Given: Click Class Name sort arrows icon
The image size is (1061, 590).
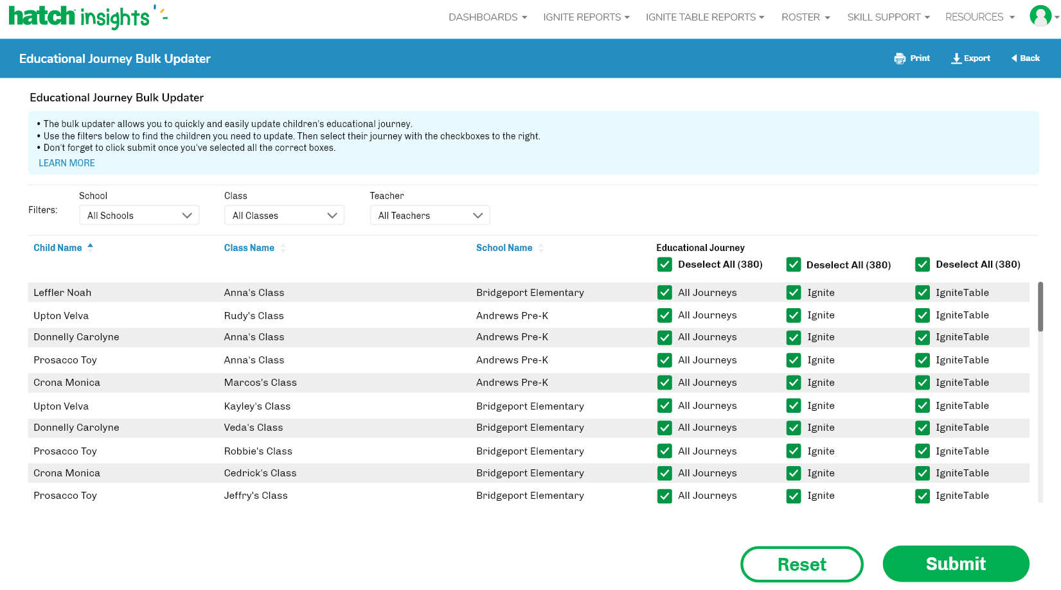Looking at the screenshot, I should [283, 248].
